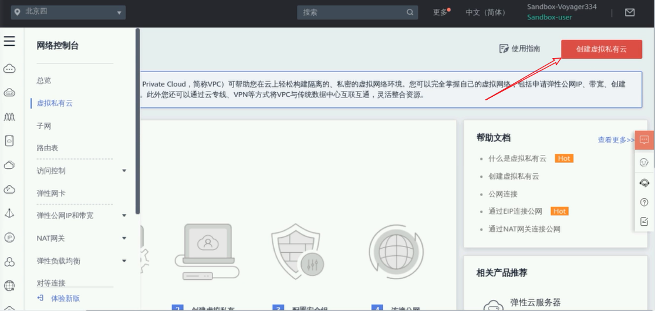Click the smiley face feedback icon
655x311 pixels.
pyautogui.click(x=644, y=162)
